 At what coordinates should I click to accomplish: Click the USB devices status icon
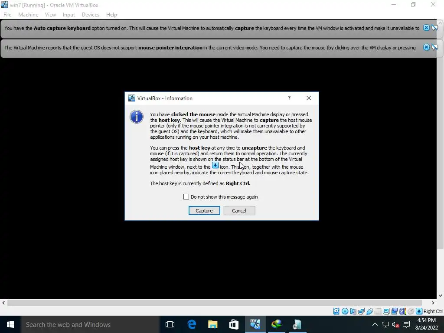pyautogui.click(x=370, y=311)
